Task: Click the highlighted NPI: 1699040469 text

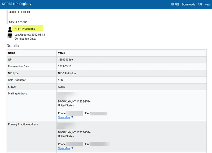Action: pyautogui.click(x=25, y=29)
